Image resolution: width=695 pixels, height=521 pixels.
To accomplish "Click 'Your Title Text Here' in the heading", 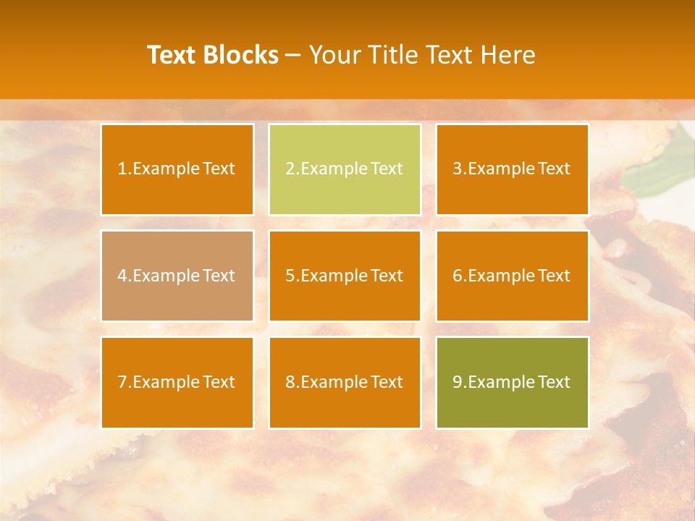I will coord(422,55).
